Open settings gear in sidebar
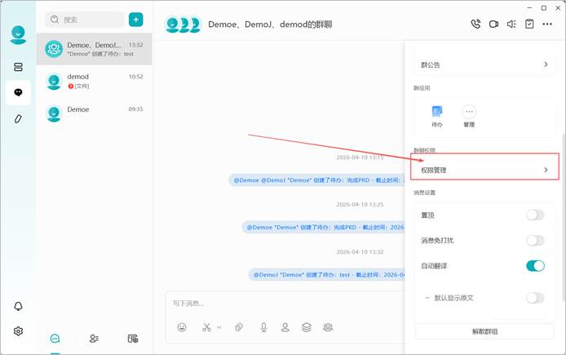Image resolution: width=566 pixels, height=355 pixels. [x=18, y=331]
